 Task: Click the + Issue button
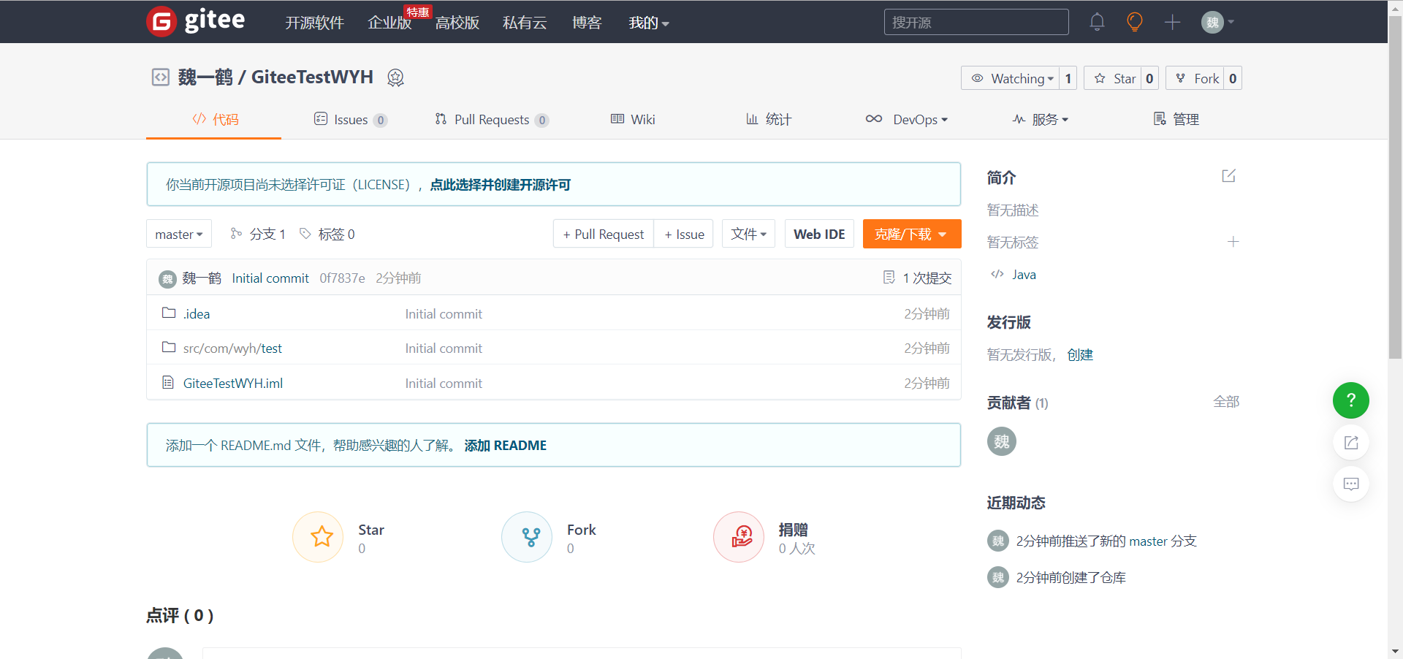coord(684,234)
